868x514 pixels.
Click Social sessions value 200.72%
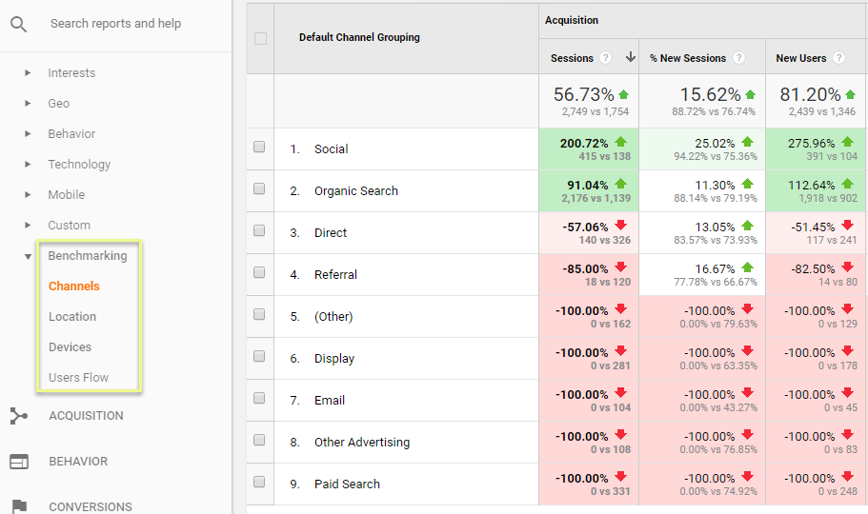point(584,144)
